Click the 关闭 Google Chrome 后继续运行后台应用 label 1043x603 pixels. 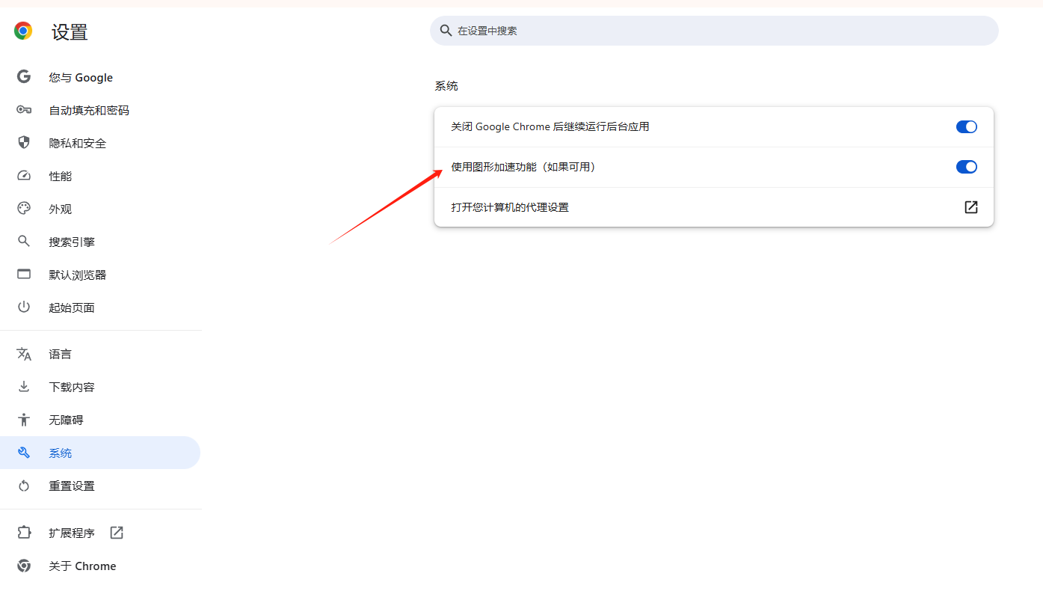550,127
